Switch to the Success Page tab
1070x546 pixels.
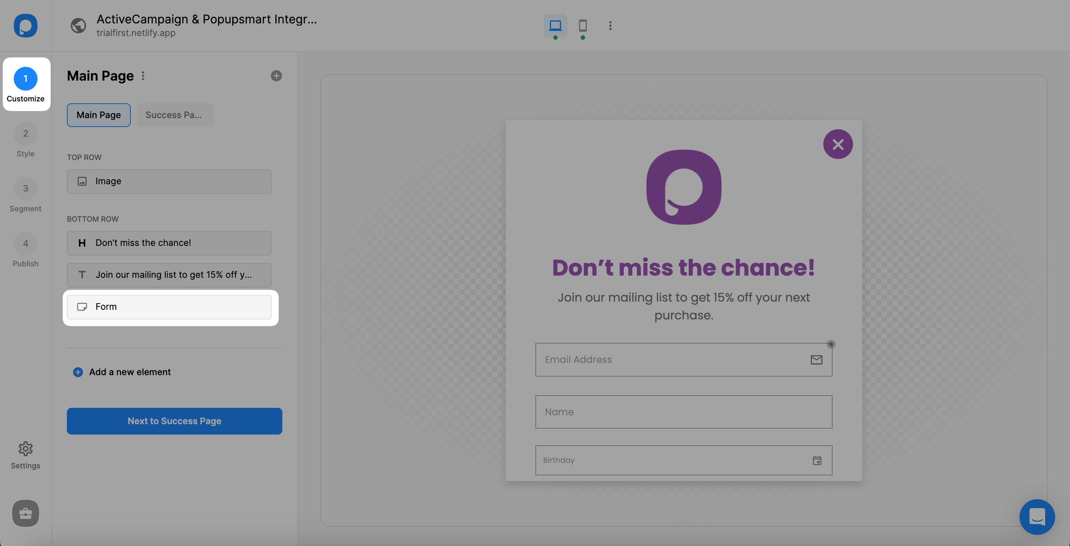tap(174, 114)
